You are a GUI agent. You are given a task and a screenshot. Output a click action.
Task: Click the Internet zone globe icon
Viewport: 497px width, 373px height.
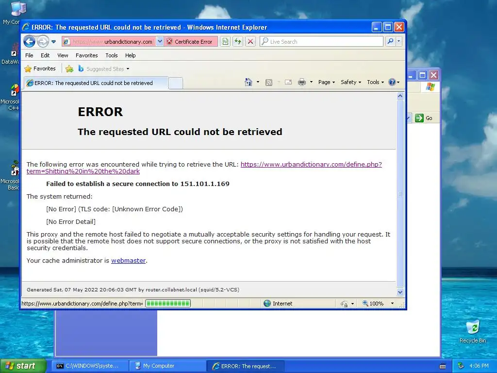point(267,303)
